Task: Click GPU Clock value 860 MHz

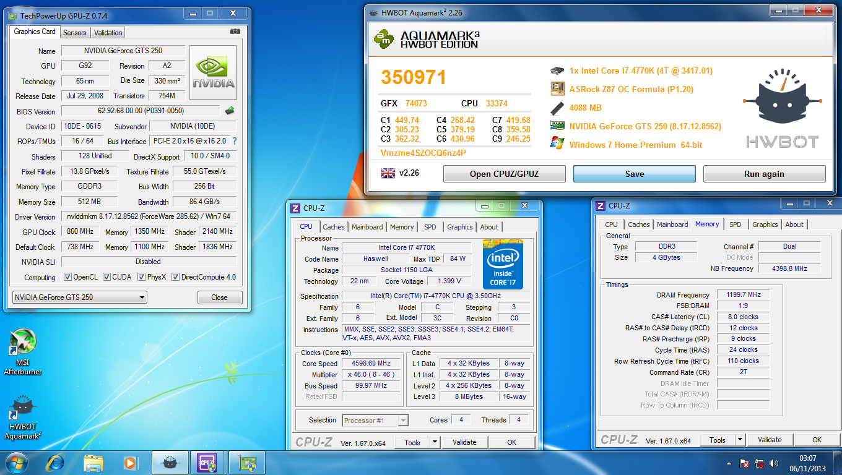Action: point(80,232)
